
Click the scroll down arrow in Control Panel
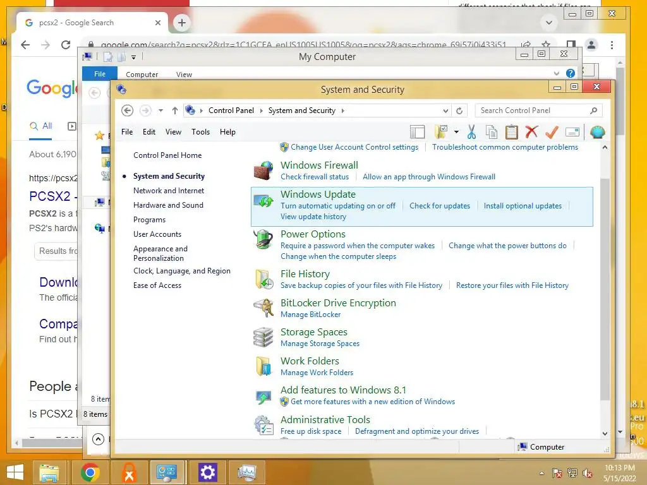[x=605, y=433]
